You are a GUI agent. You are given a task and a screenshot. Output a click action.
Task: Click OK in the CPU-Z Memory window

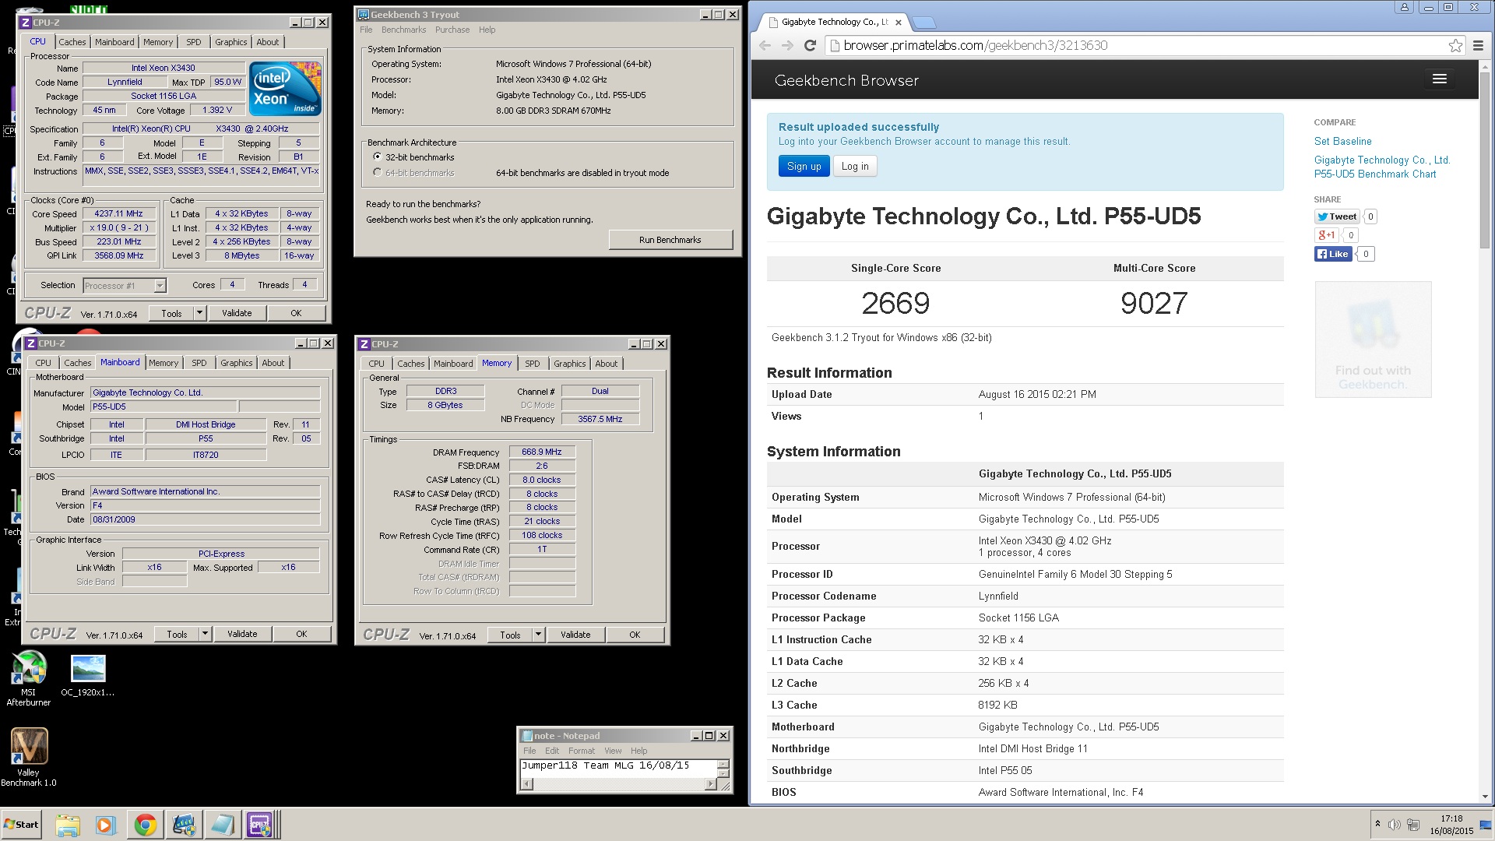point(635,635)
